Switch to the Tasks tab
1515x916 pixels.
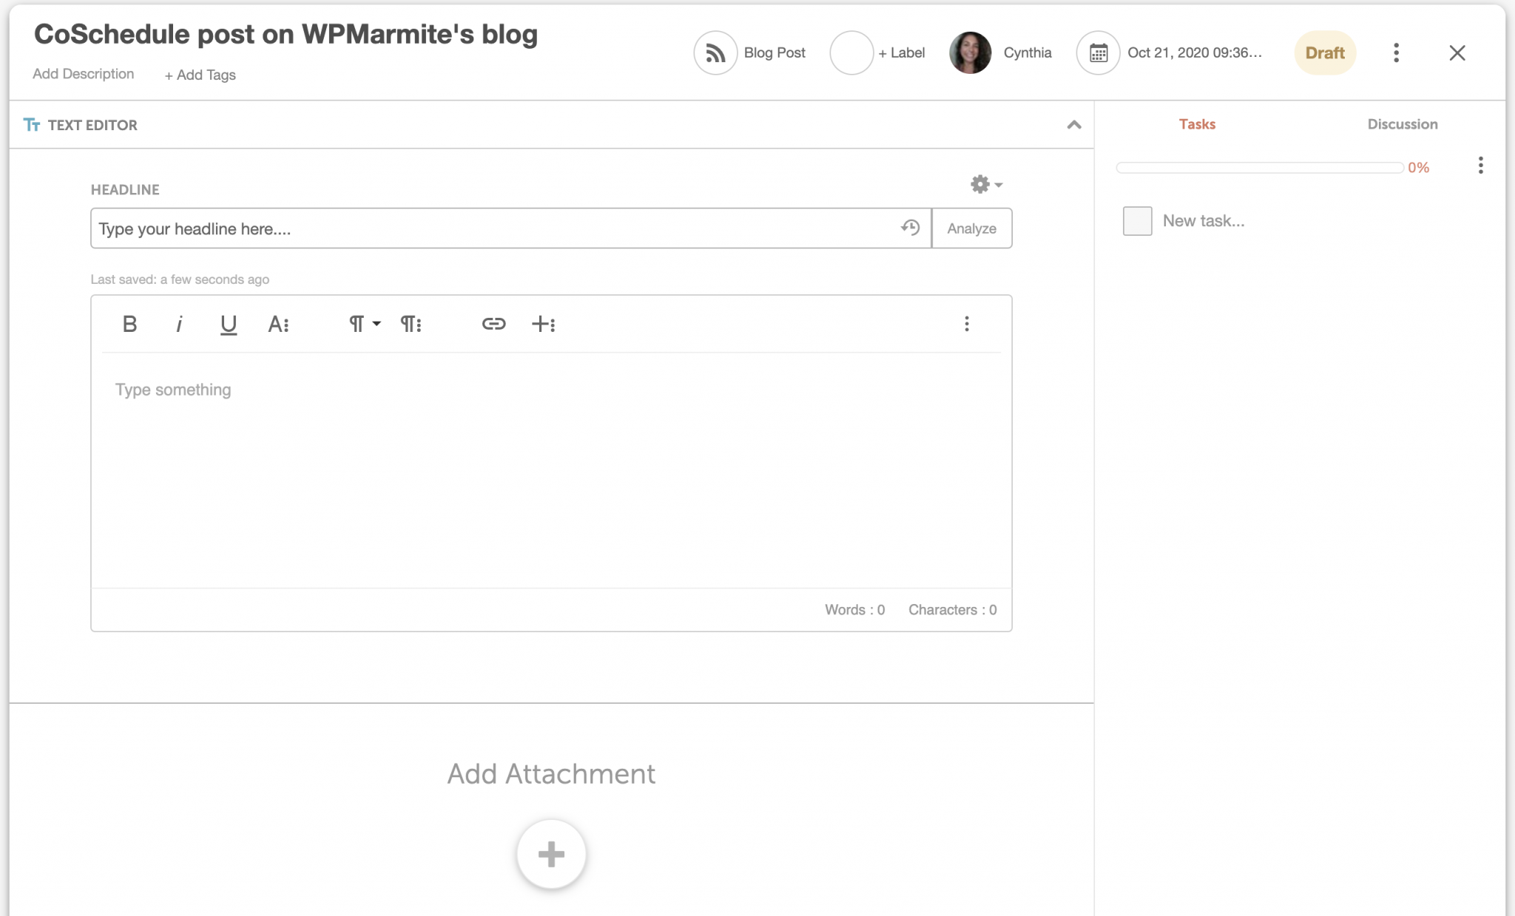pyautogui.click(x=1197, y=124)
